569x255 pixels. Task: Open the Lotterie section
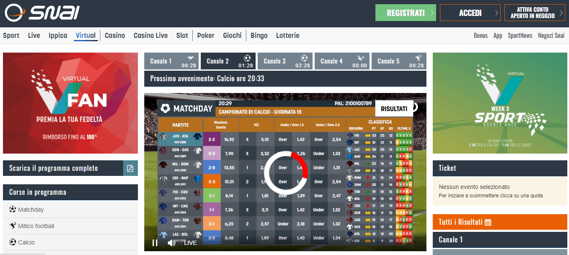click(288, 35)
